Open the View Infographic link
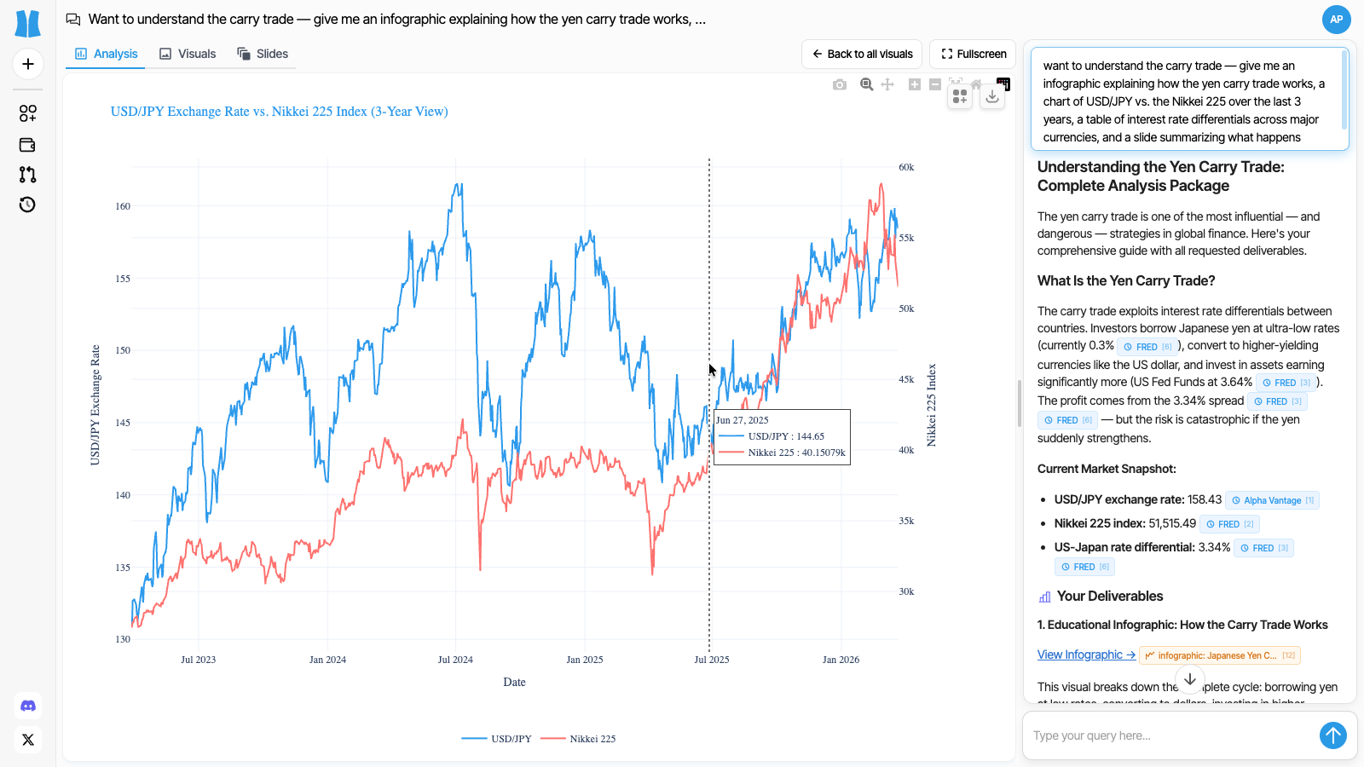This screenshot has width=1364, height=767. 1085,654
